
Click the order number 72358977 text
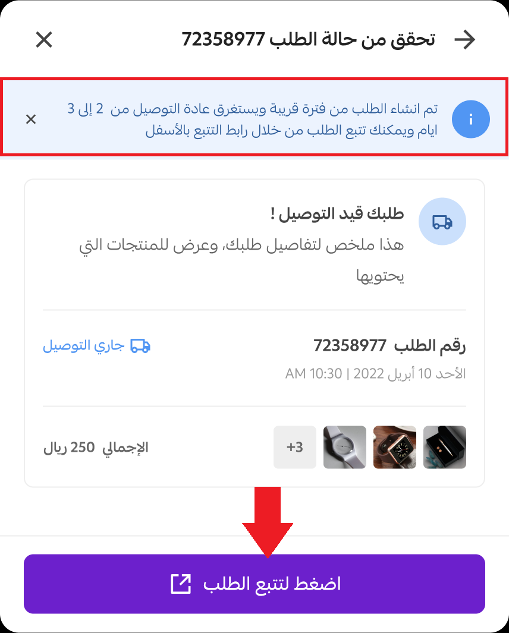pyautogui.click(x=350, y=346)
